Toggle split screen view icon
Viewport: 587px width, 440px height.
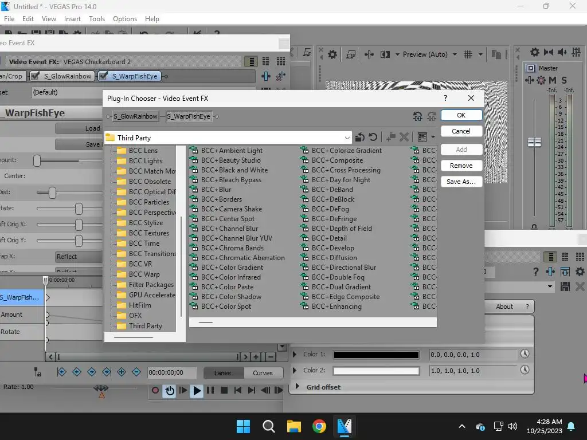click(385, 54)
